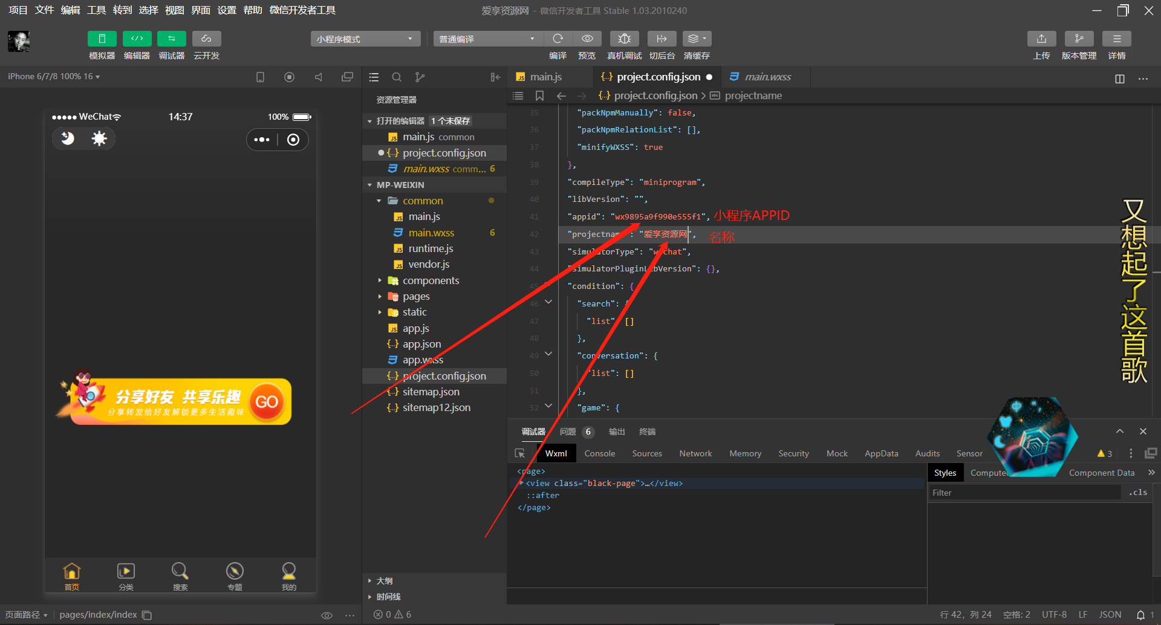Open search in the sidebar
Image resolution: width=1161 pixels, height=625 pixels.
click(x=397, y=77)
